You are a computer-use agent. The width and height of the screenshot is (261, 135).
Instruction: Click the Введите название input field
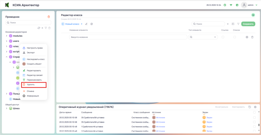(128, 37)
